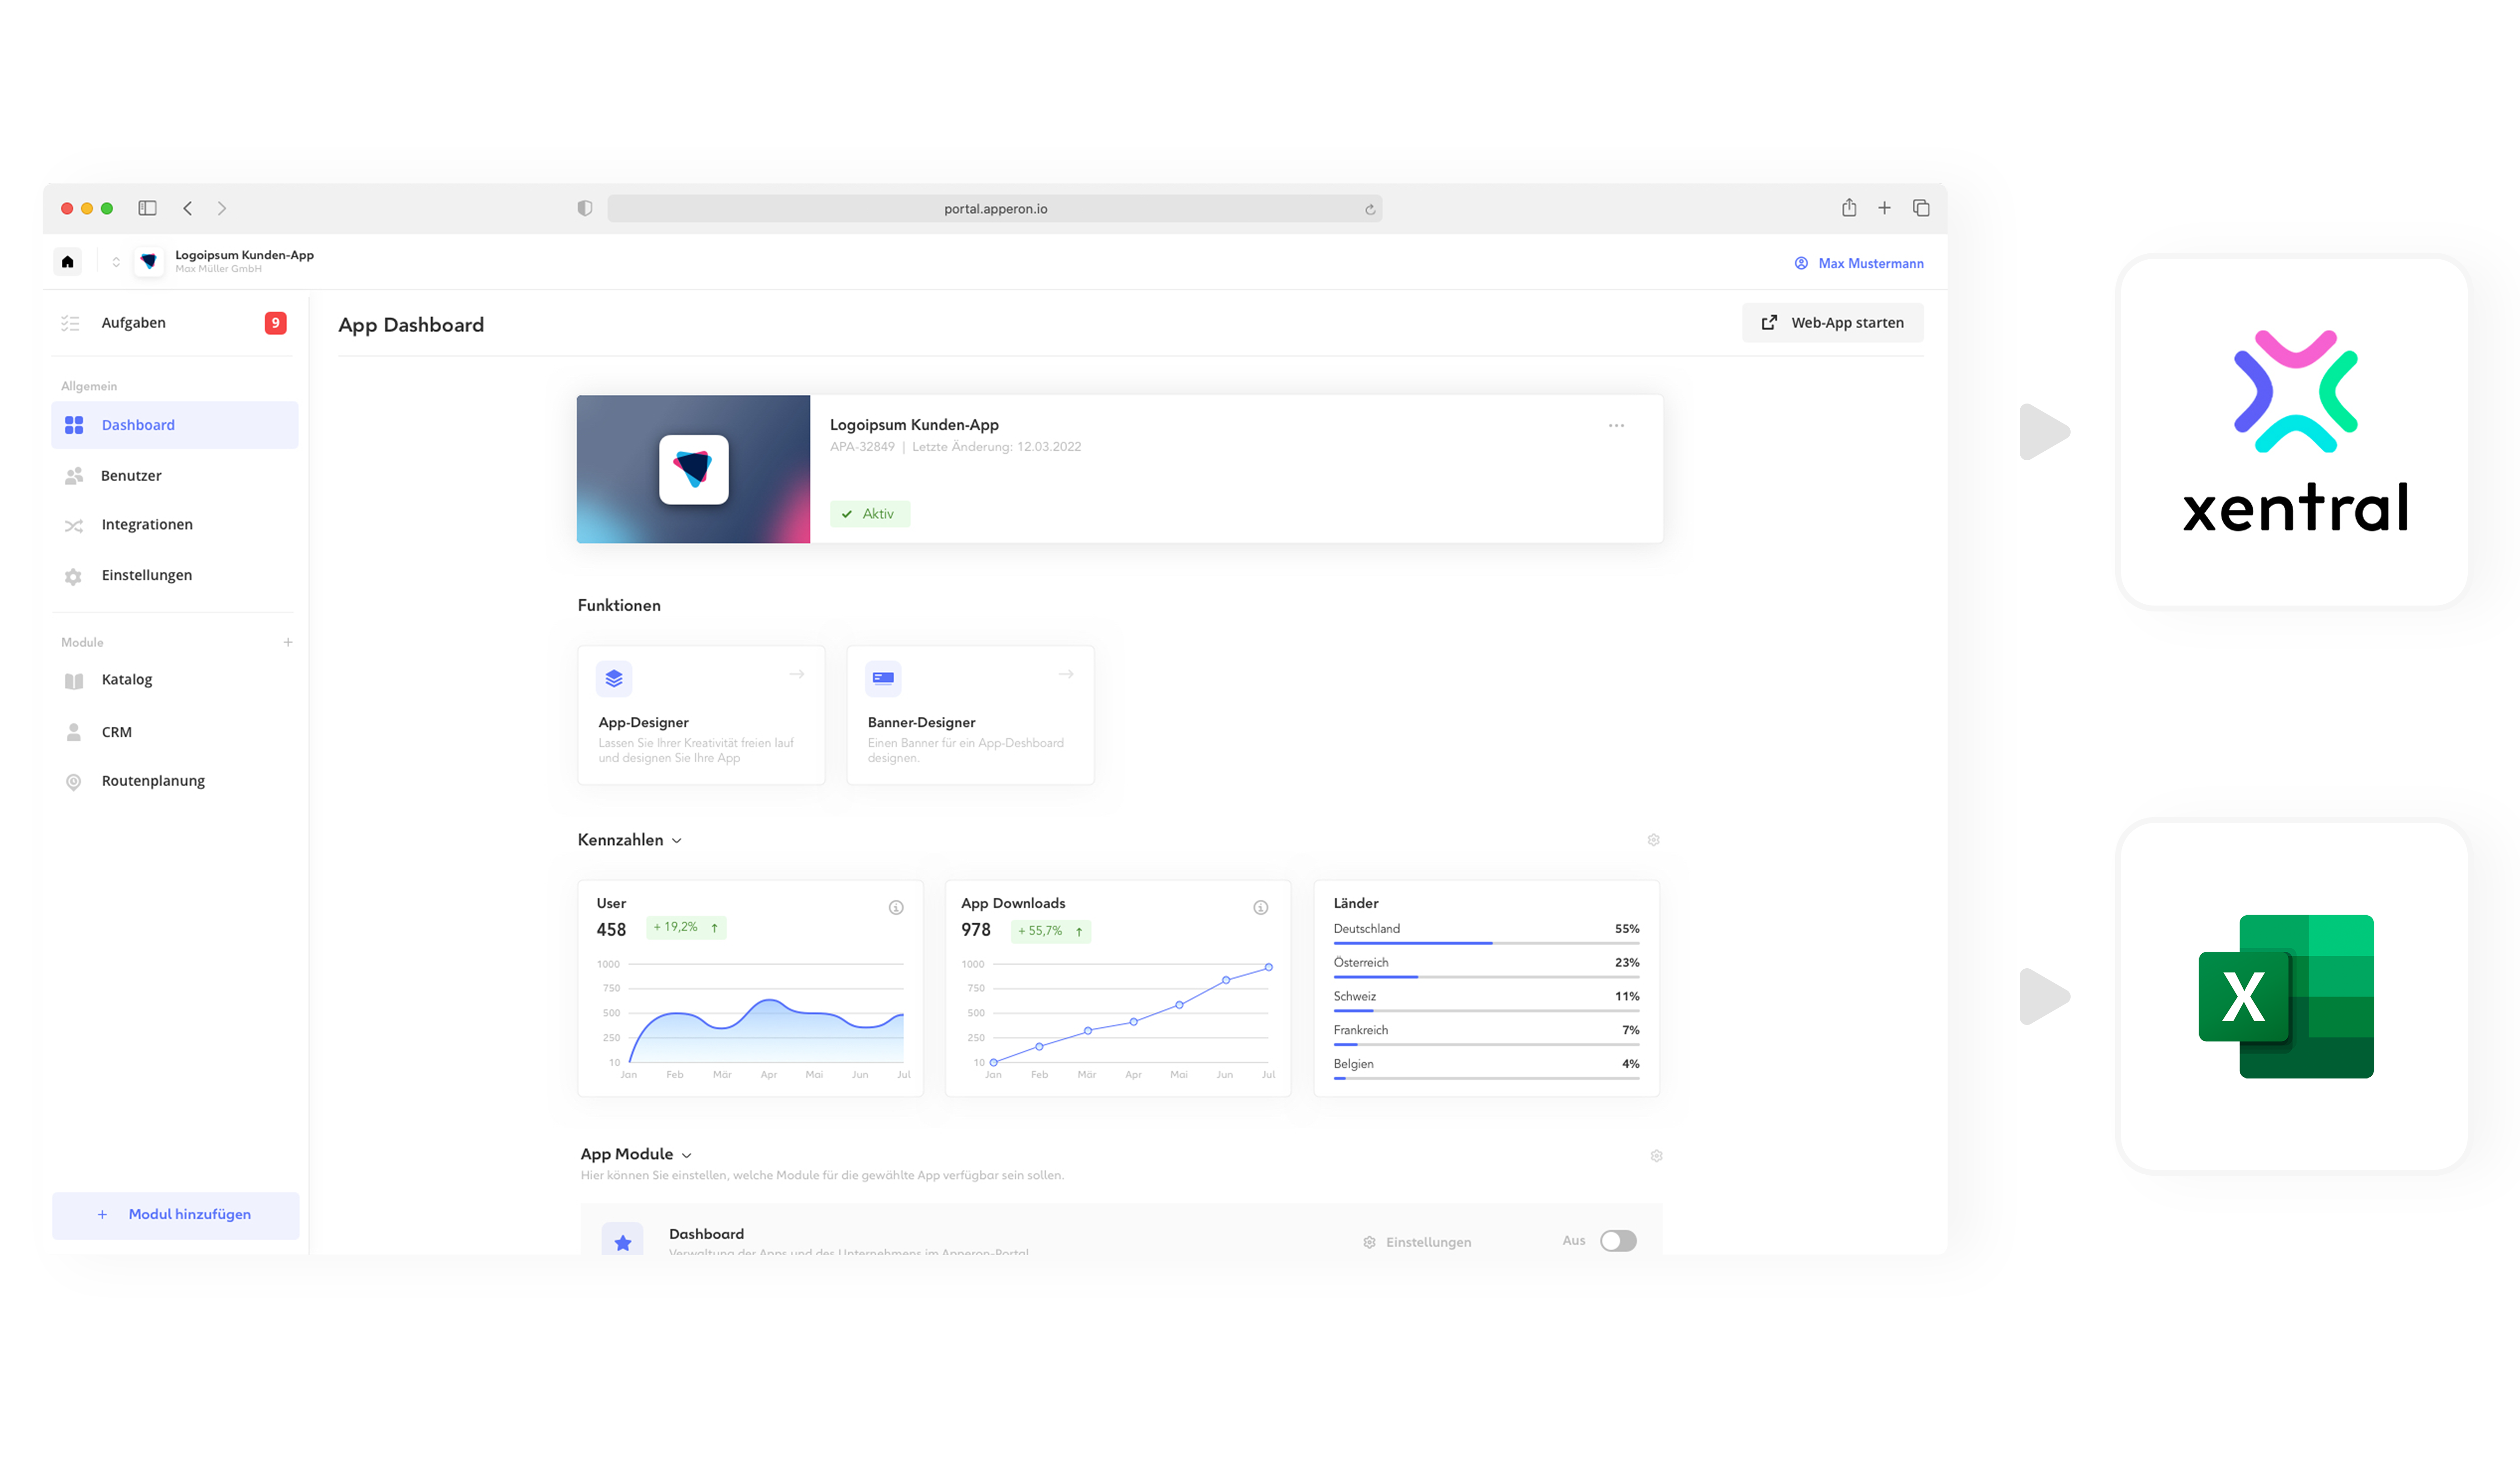Open Kennzahlen settings gear icon
Viewport: 2520px width, 1478px height.
(x=1653, y=840)
